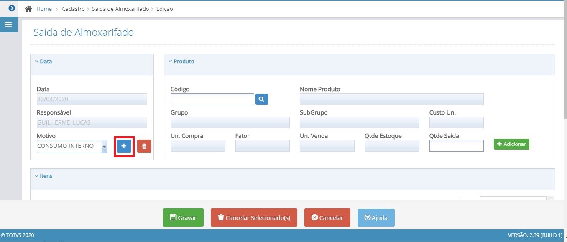Open the Motivo dropdown arrow
The image size is (567, 242).
click(104, 146)
